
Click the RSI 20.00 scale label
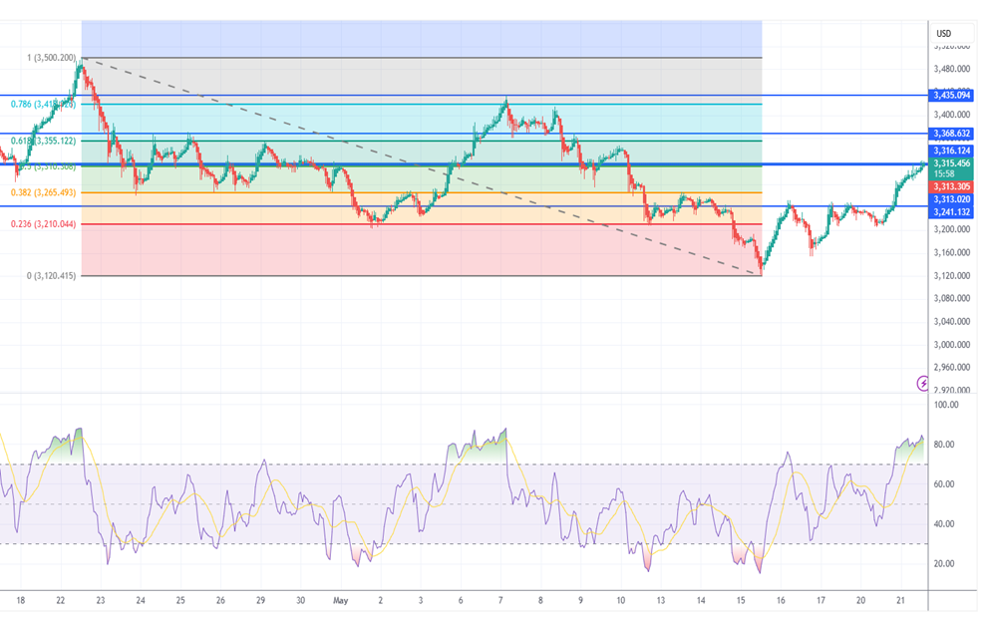(x=946, y=563)
